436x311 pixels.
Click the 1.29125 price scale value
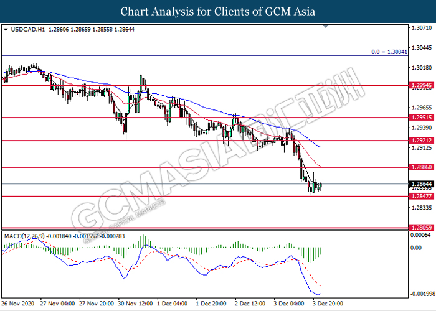422,147
